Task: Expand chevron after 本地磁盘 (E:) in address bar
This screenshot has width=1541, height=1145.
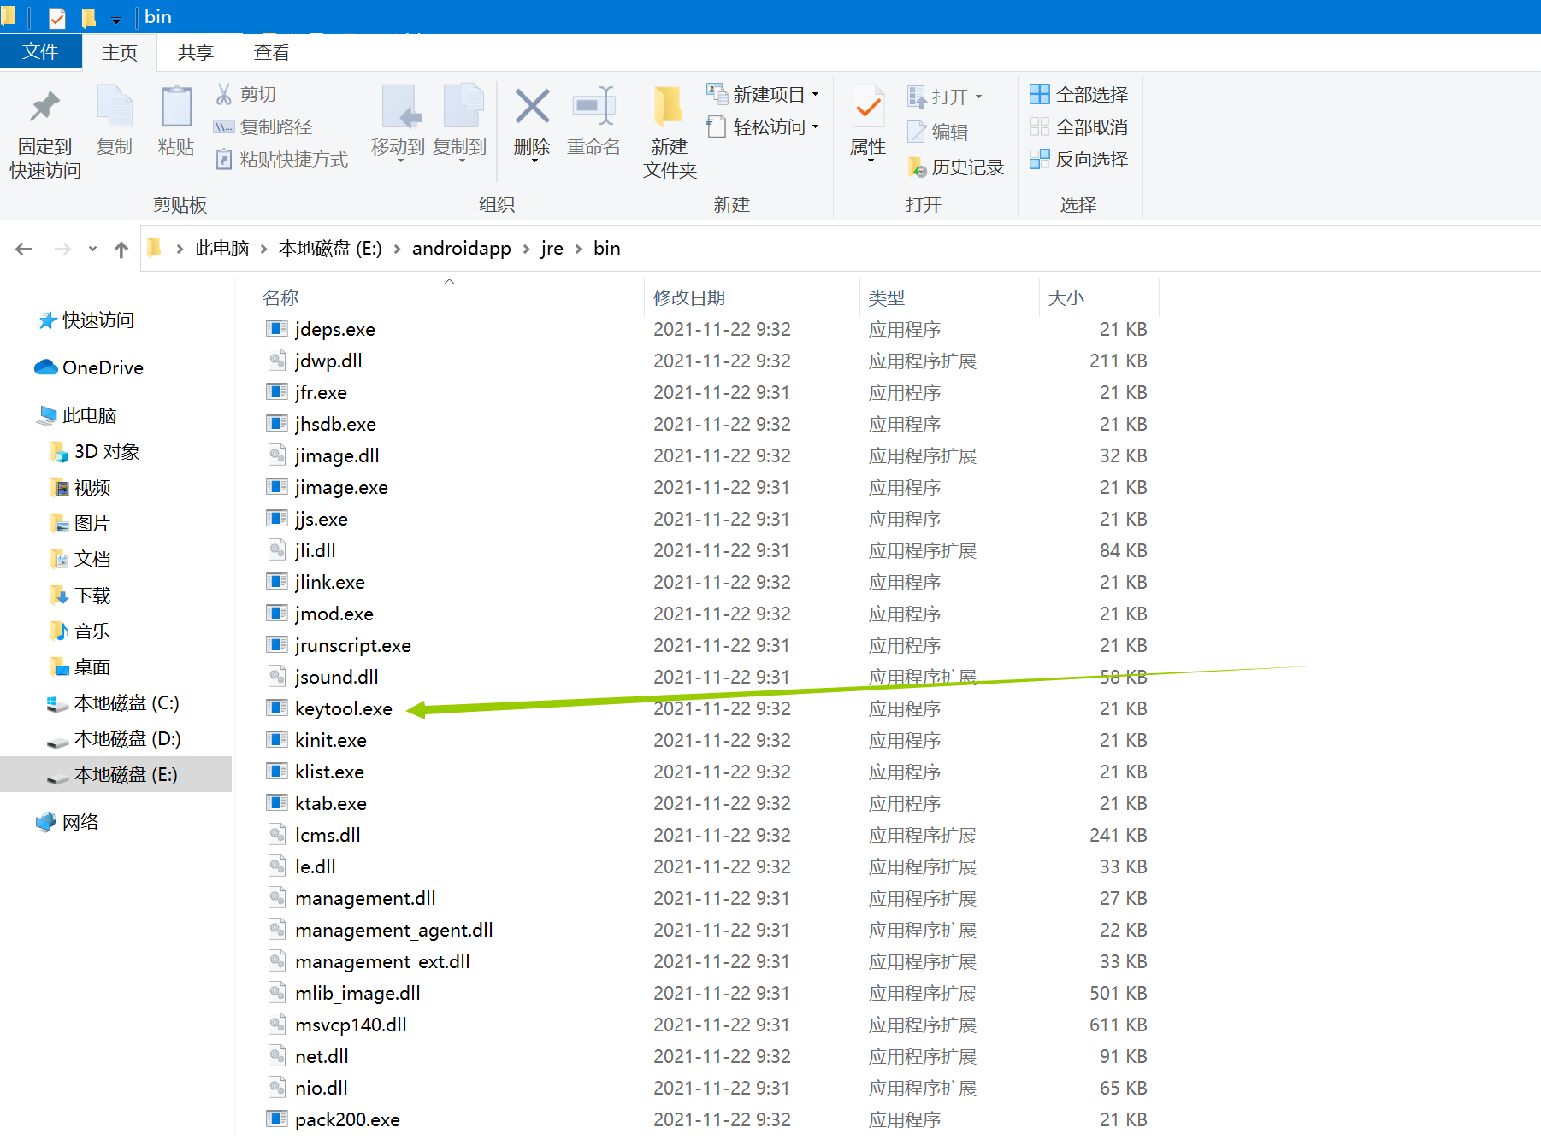Action: click(x=397, y=249)
